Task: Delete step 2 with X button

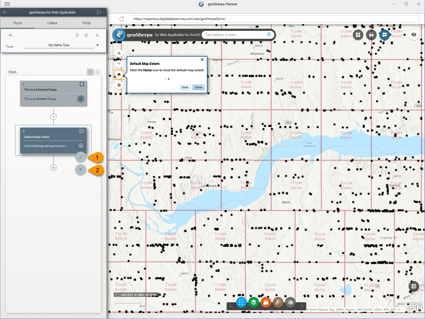Action: click(81, 170)
